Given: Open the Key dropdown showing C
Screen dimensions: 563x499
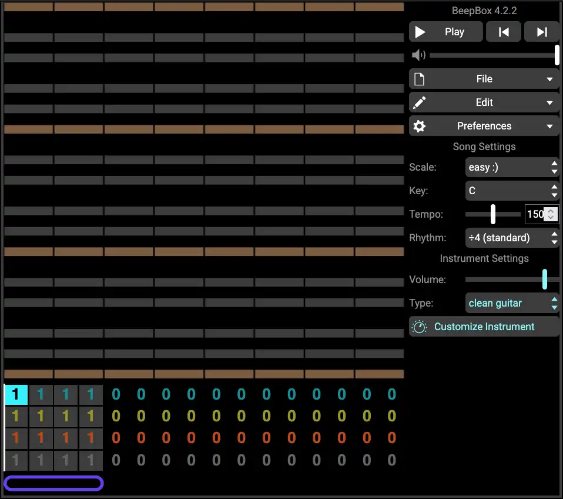Looking at the screenshot, I should click(x=512, y=191).
